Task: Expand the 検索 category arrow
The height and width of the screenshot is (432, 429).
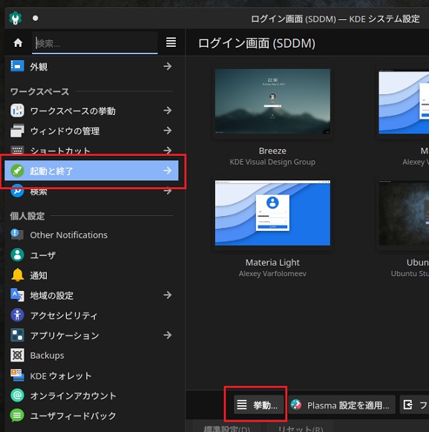Action: point(168,191)
